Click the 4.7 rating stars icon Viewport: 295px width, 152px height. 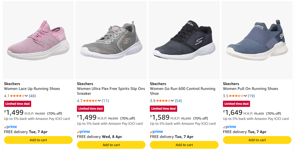tap(90, 101)
